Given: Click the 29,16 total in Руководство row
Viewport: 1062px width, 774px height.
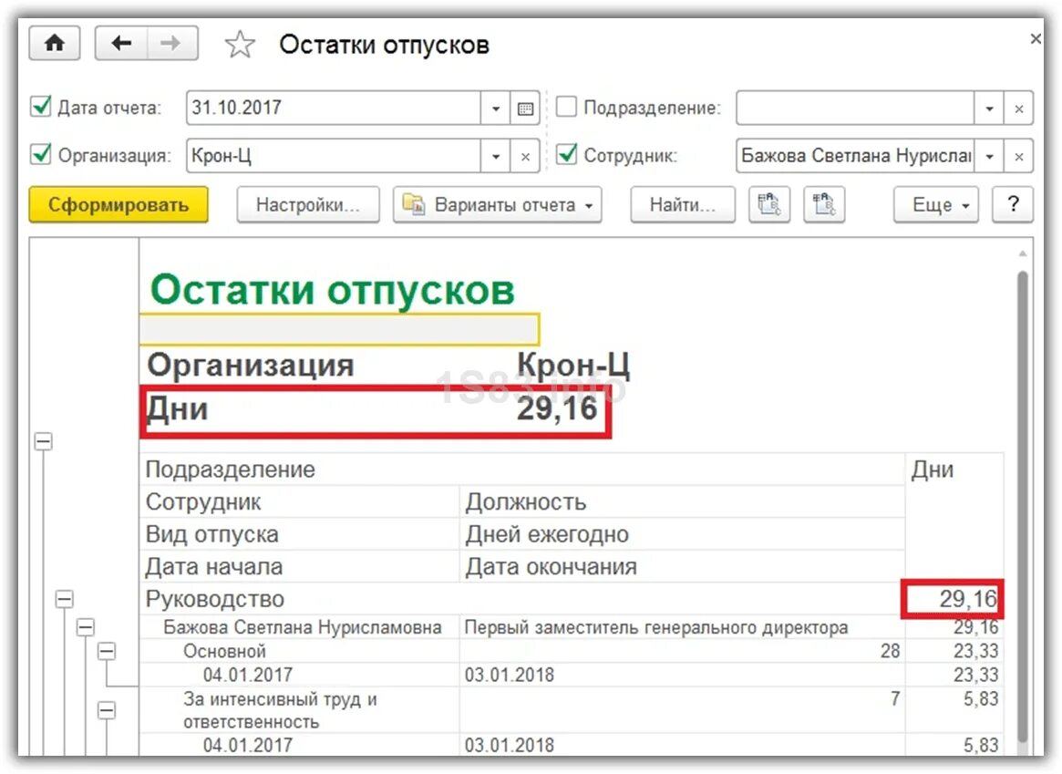Looking at the screenshot, I should pos(954,599).
